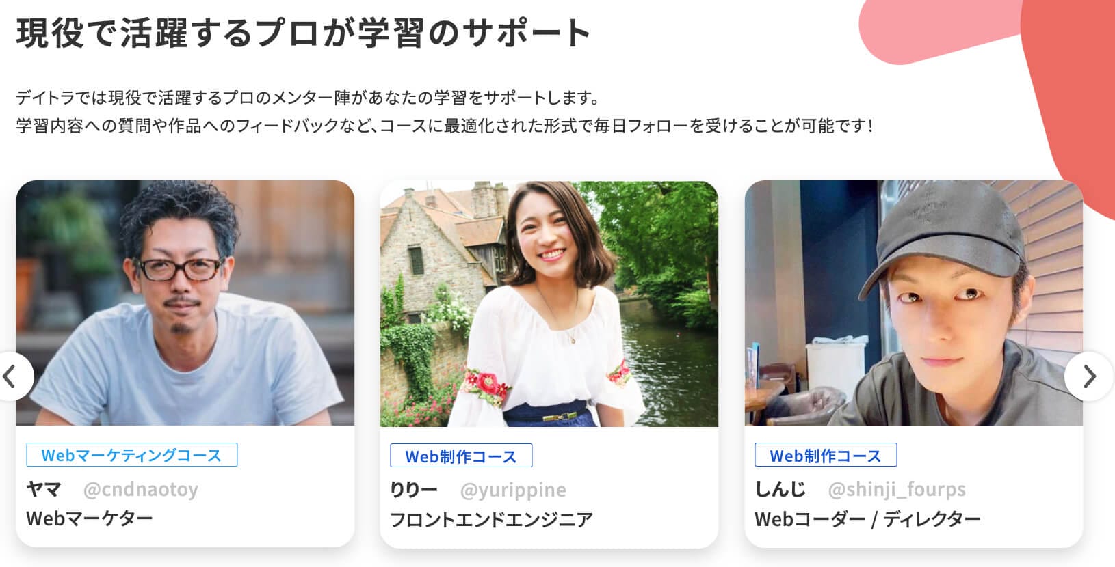Open the @shinji_fourps handle link
Image resolution: width=1115 pixels, height=567 pixels.
896,490
